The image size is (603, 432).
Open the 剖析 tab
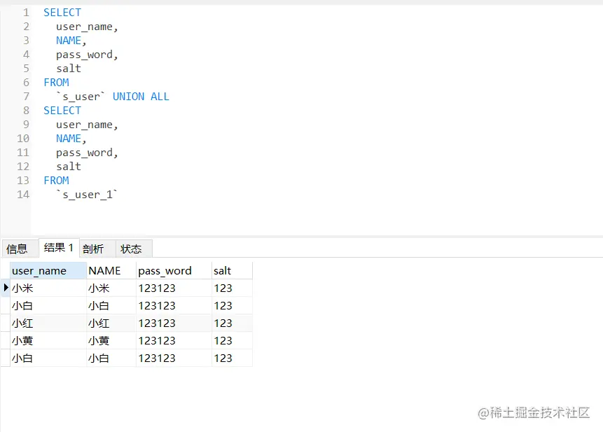click(x=93, y=249)
